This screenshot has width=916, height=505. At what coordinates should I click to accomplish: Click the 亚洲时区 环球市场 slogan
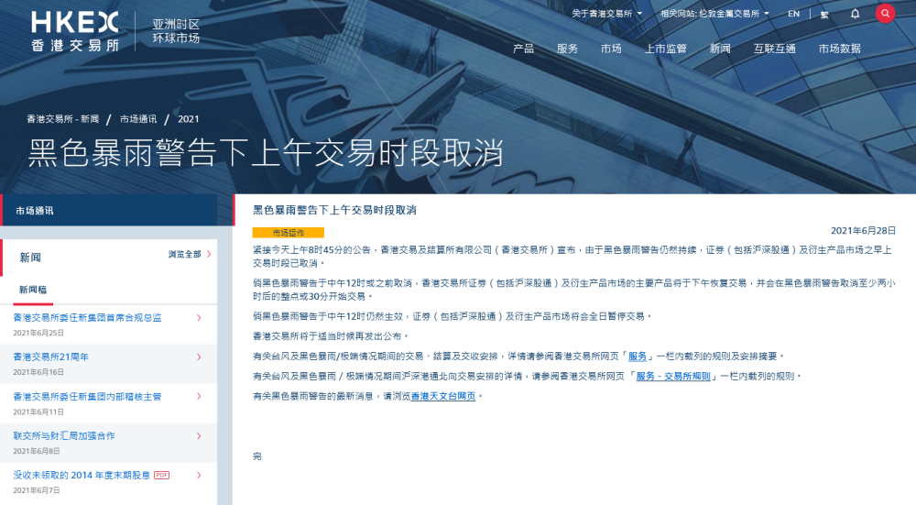176,31
